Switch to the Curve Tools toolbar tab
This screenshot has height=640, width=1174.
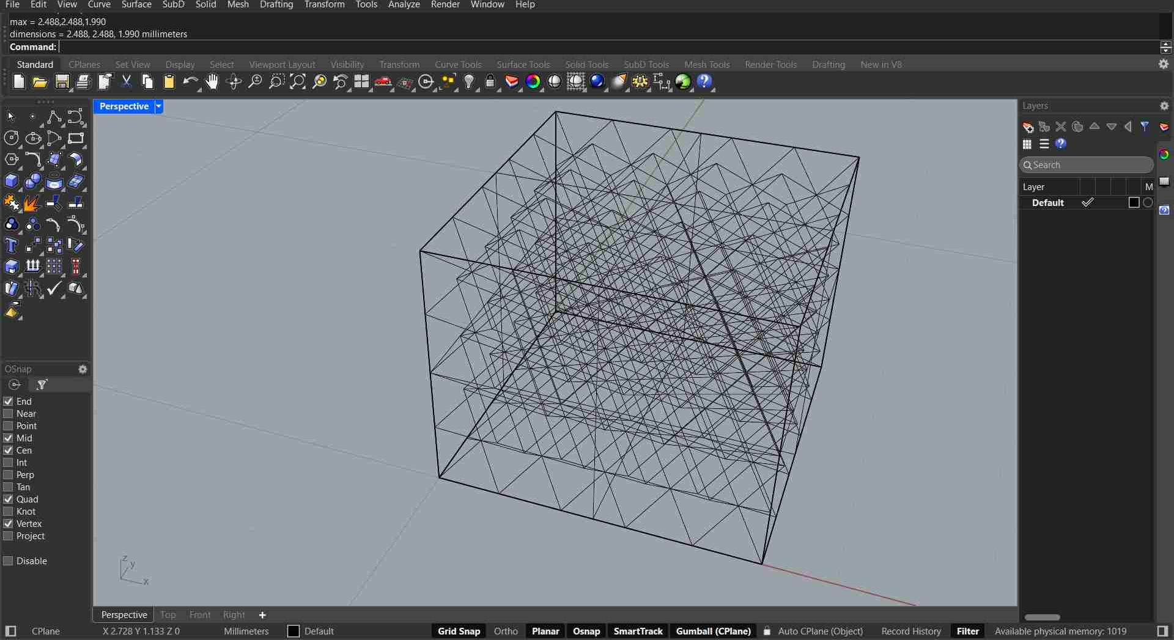tap(458, 64)
